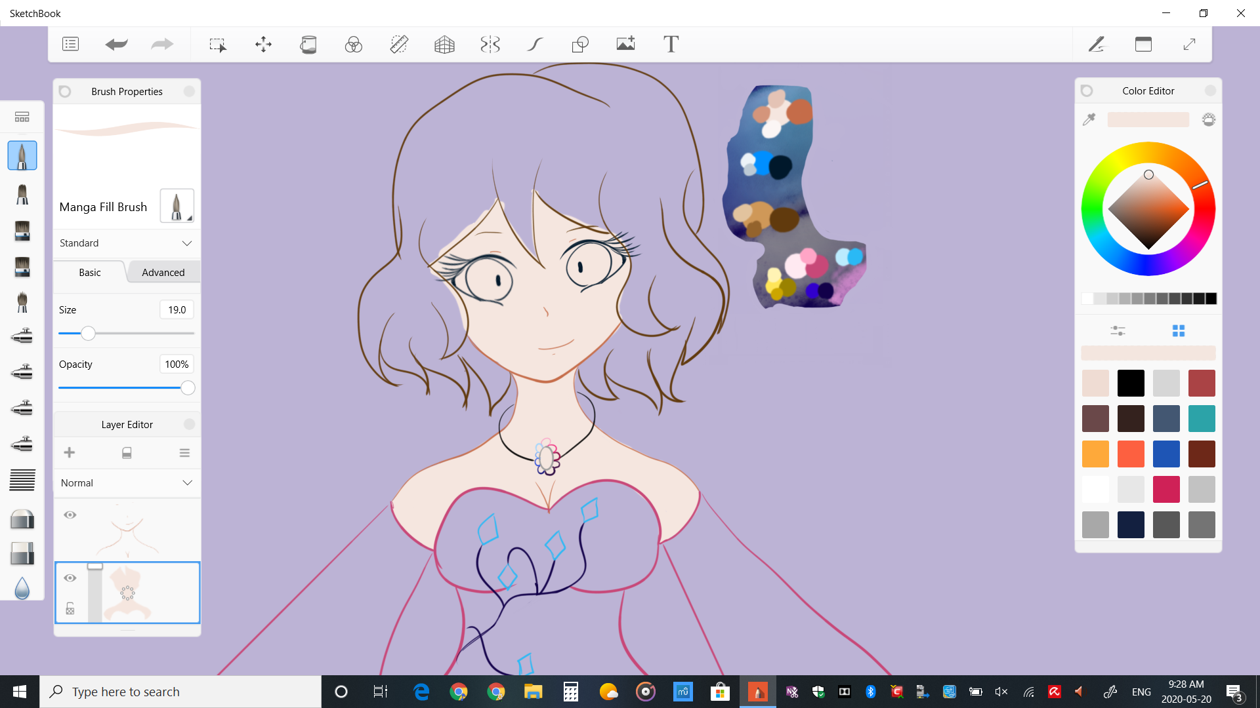Activate the selection tool

click(218, 44)
